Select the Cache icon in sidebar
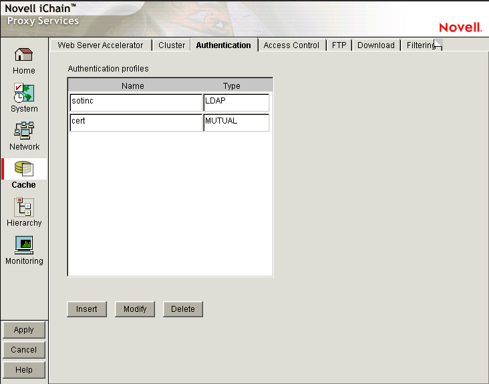489x384 pixels. click(23, 168)
